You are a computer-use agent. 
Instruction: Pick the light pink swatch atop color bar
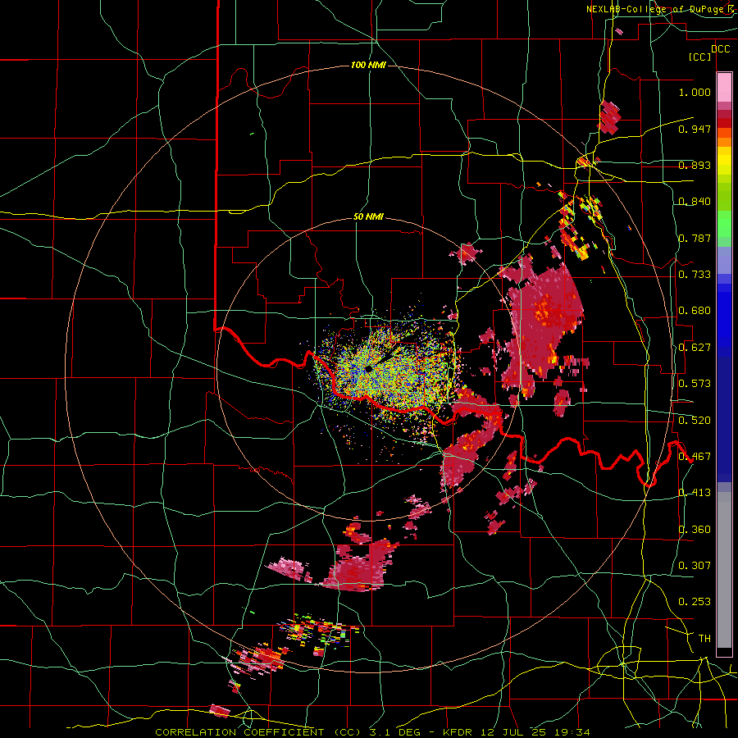pos(724,87)
